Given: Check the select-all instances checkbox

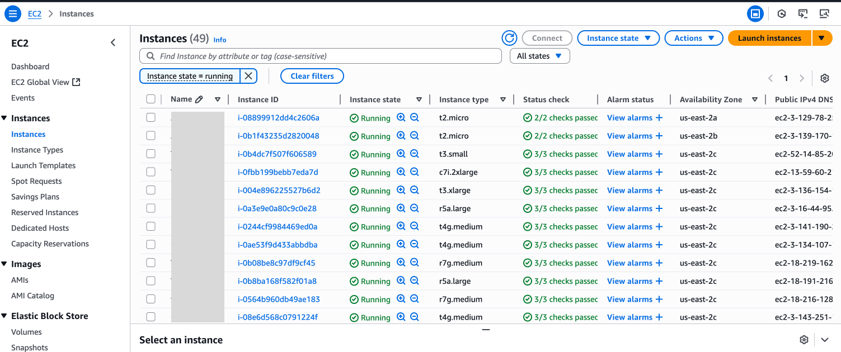Looking at the screenshot, I should point(151,99).
